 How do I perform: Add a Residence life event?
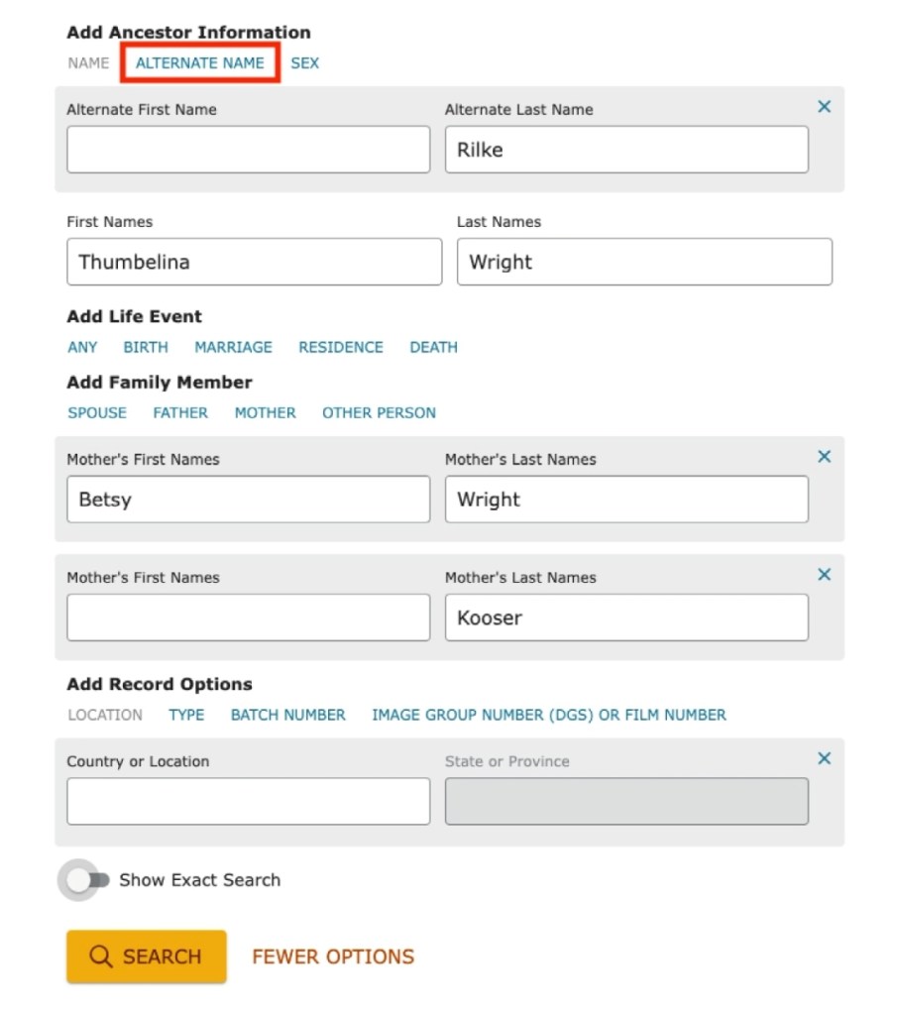coord(341,347)
